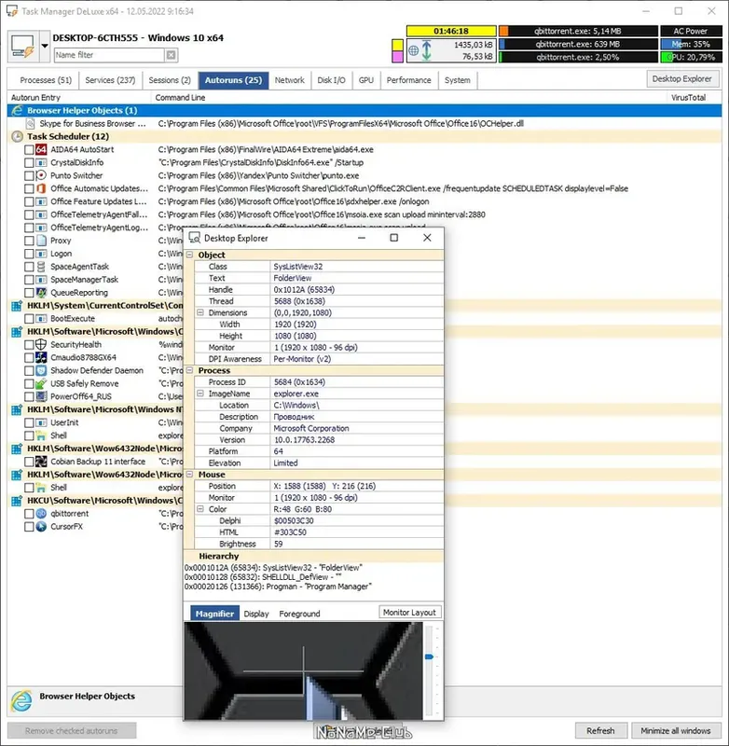
Task: Click the CursorFX icon
Action: (41, 527)
